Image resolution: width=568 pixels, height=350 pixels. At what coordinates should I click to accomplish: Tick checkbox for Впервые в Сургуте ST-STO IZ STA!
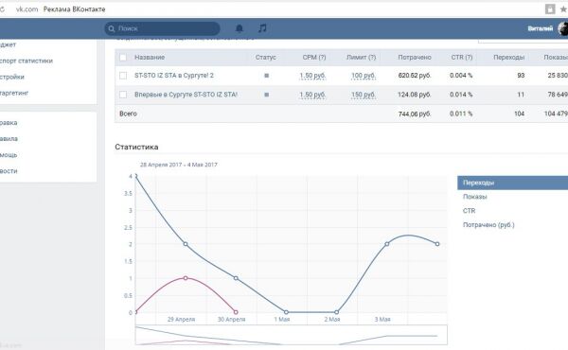(123, 95)
